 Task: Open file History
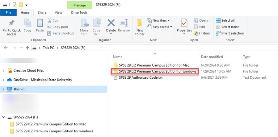coord(202,33)
